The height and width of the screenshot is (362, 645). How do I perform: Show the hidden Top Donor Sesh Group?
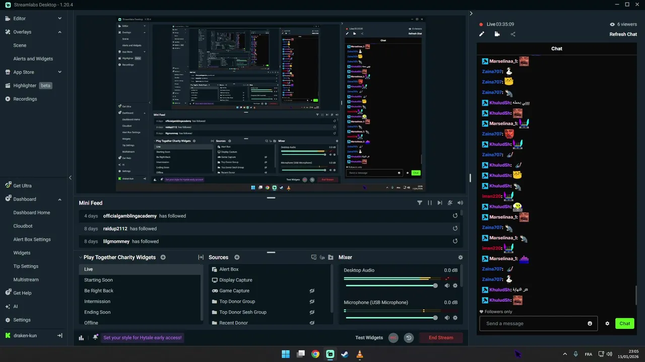click(312, 312)
